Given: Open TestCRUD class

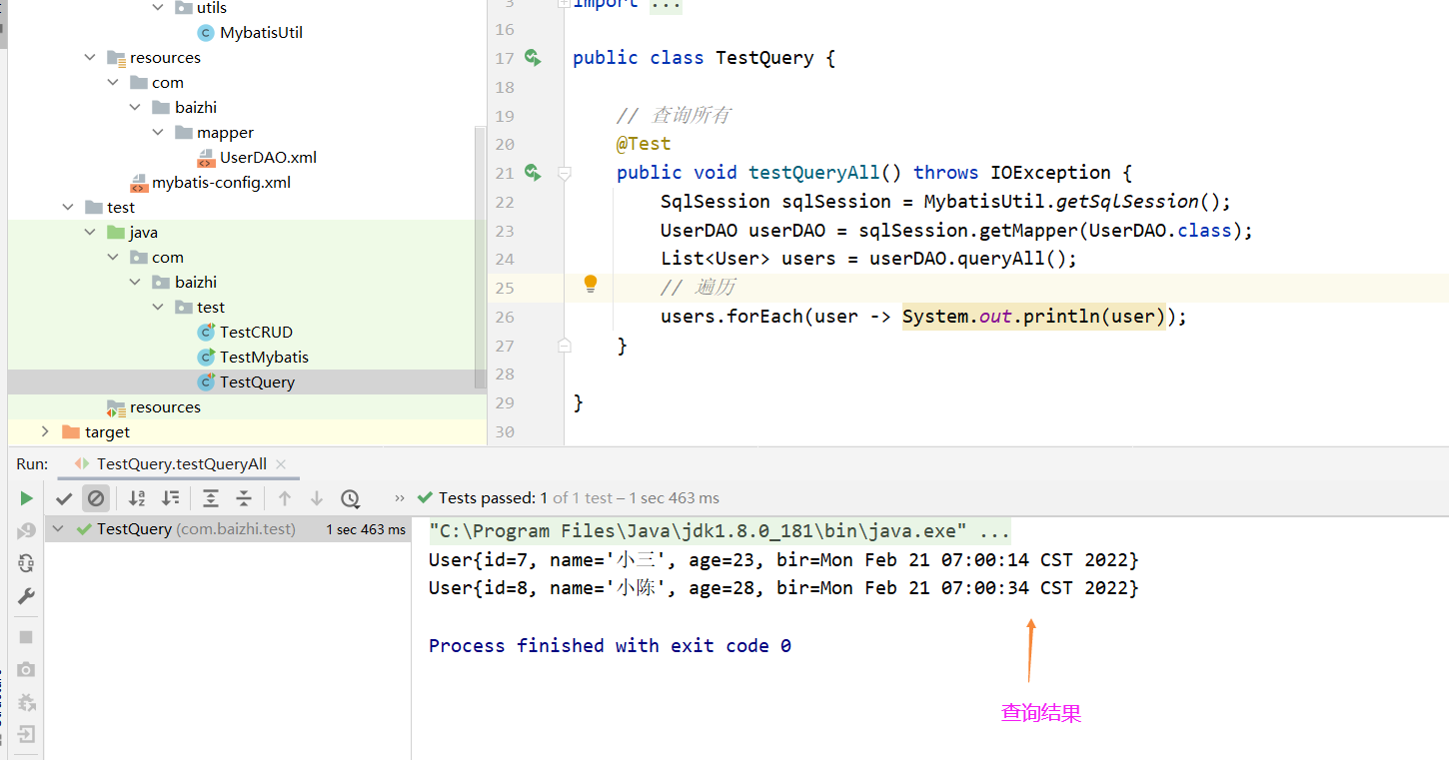Looking at the screenshot, I should [256, 332].
